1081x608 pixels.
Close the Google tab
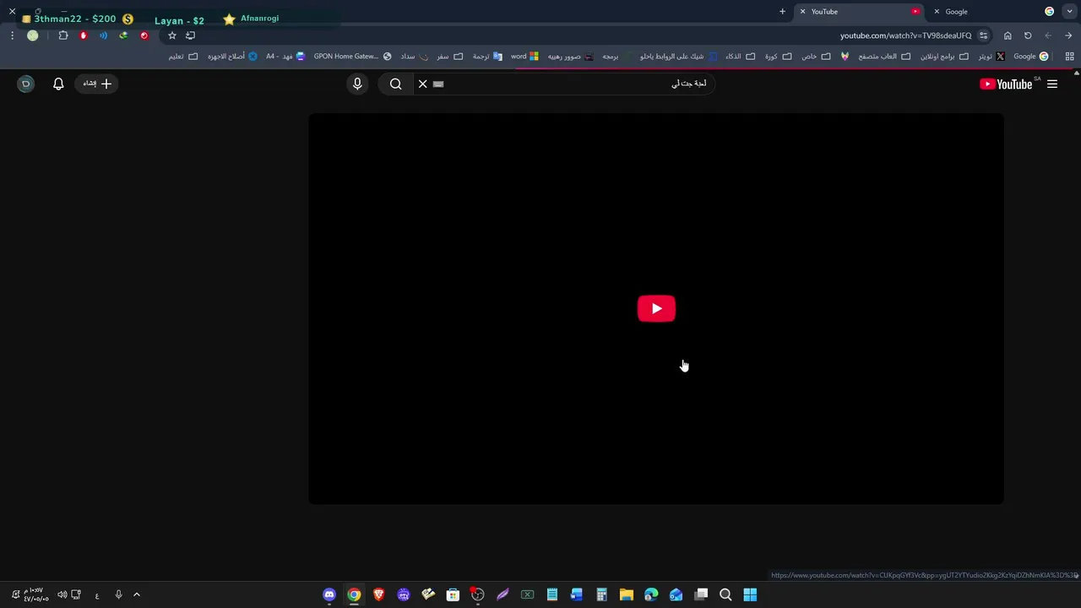coord(937,12)
